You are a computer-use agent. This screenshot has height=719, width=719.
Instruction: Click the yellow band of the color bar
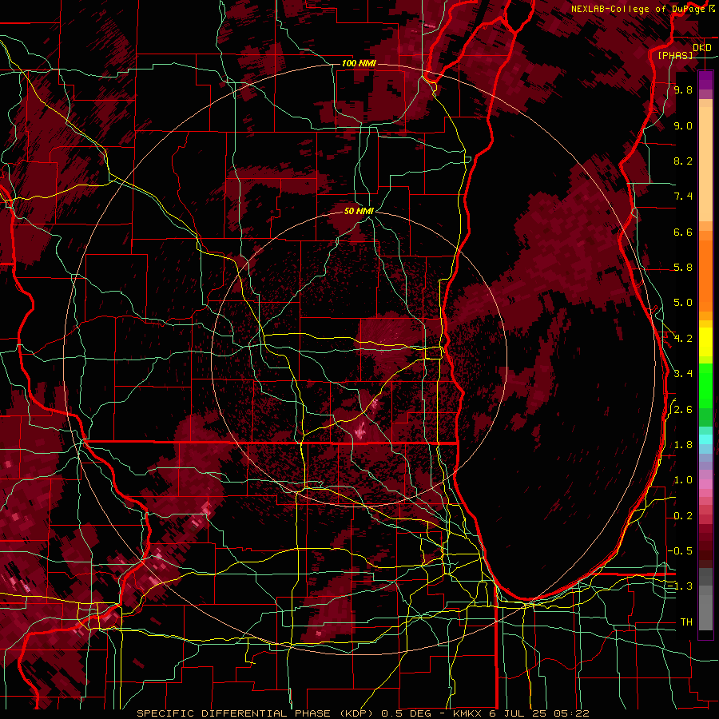705,342
